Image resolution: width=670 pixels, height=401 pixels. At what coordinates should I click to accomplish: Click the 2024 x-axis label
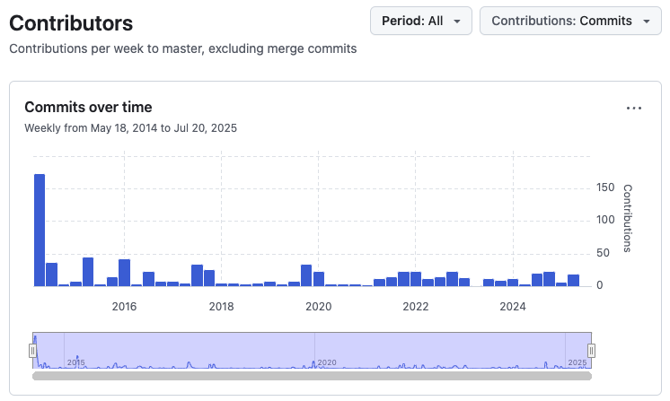513,307
